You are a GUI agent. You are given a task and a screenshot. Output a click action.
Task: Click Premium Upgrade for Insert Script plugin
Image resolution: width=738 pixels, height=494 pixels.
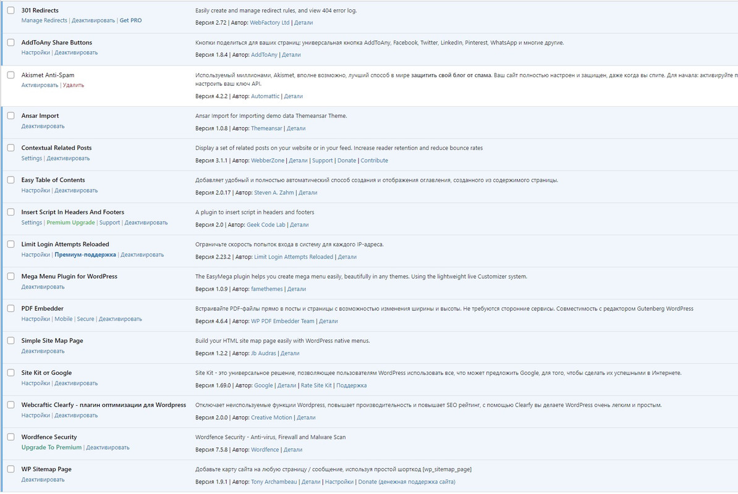70,222
